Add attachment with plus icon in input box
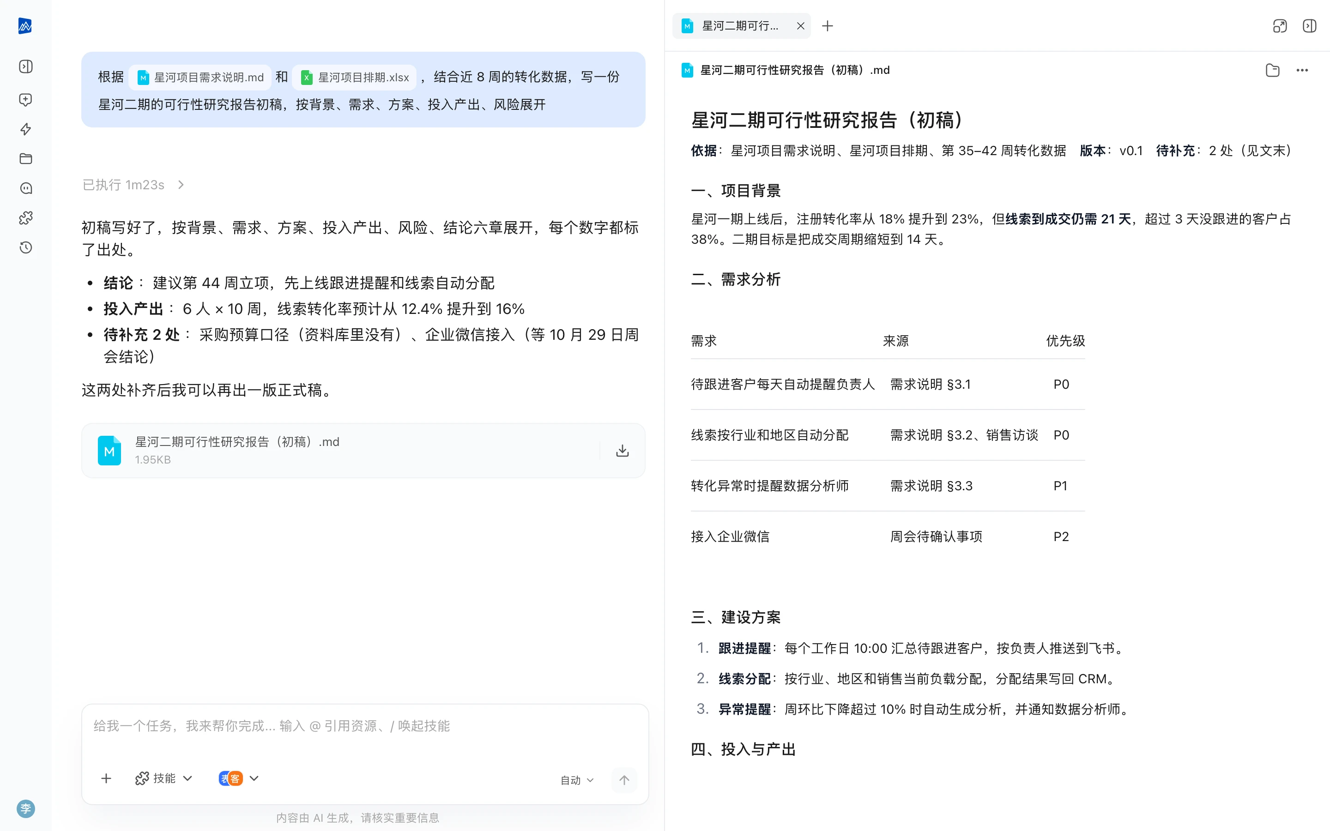The width and height of the screenshot is (1330, 831). tap(107, 778)
